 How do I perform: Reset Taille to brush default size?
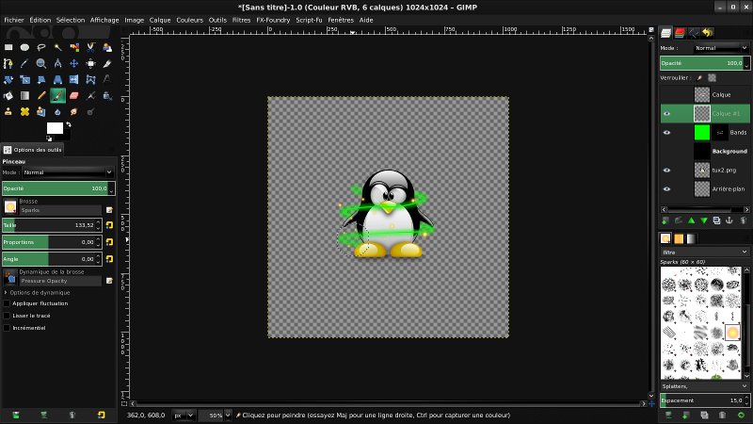point(109,225)
